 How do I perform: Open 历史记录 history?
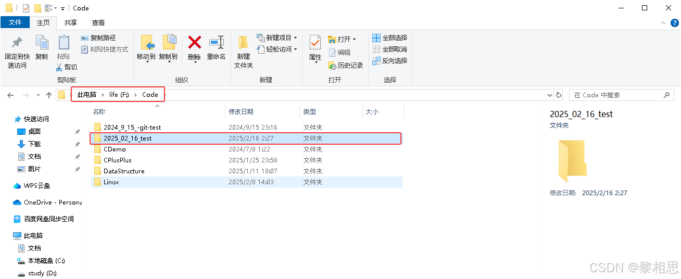(x=346, y=66)
